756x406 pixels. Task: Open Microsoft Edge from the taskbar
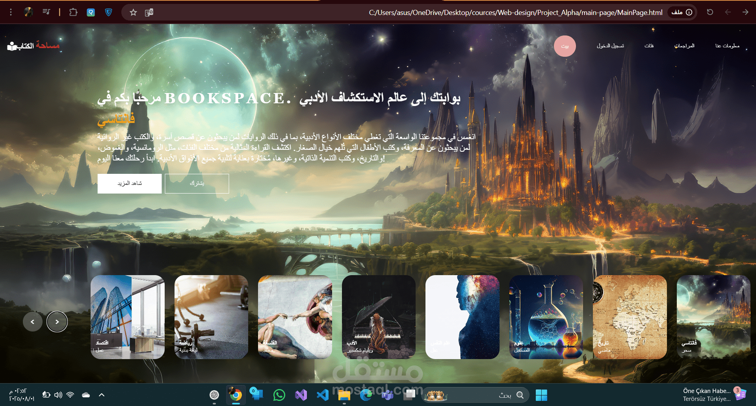366,395
